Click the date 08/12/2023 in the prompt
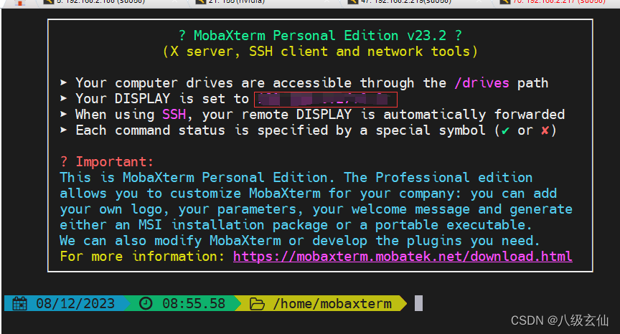Viewport: 620px width, 334px height. coord(75,304)
